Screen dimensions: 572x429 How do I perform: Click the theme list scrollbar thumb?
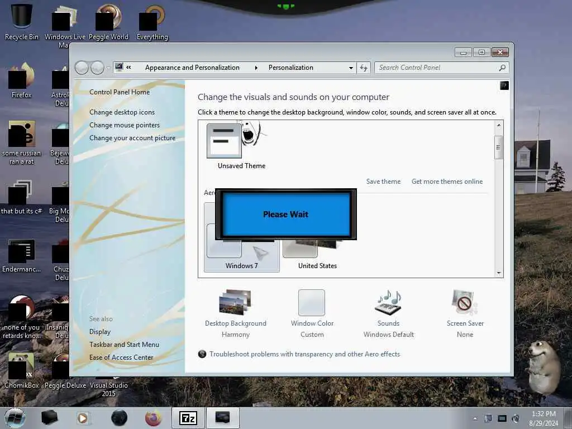point(499,147)
